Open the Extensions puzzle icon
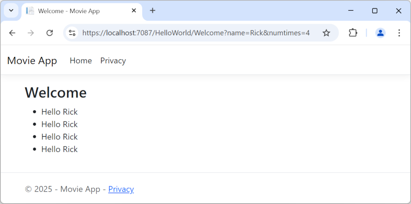Image resolution: width=411 pixels, height=204 pixels. [x=353, y=33]
